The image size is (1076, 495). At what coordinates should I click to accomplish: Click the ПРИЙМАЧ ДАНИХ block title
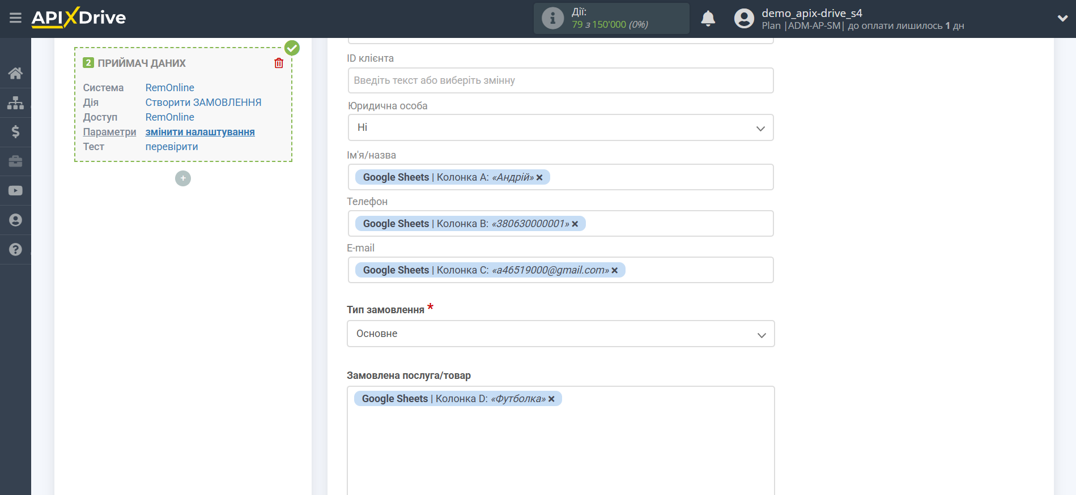(x=142, y=63)
